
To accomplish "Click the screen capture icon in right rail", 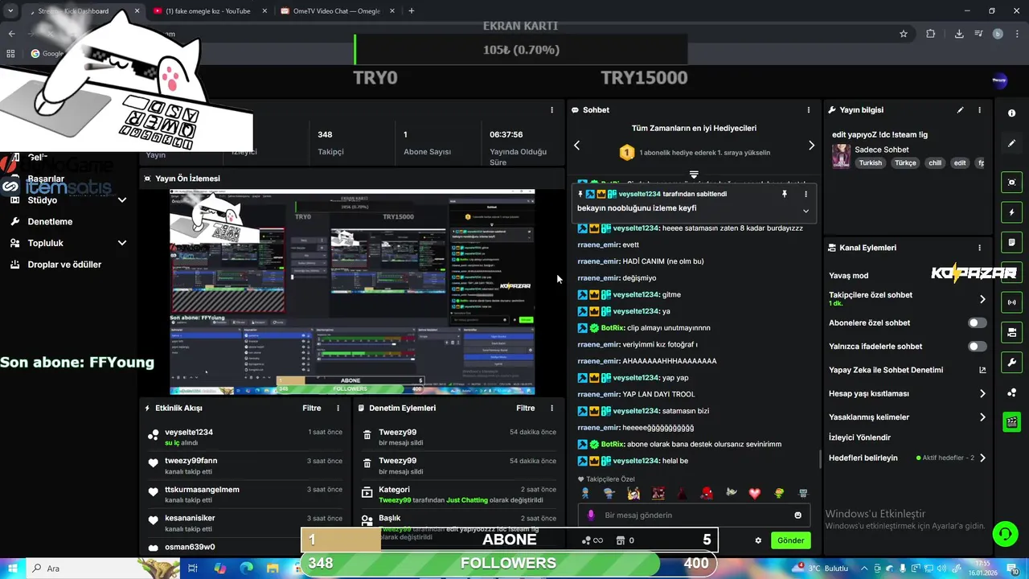I will 1011,183.
